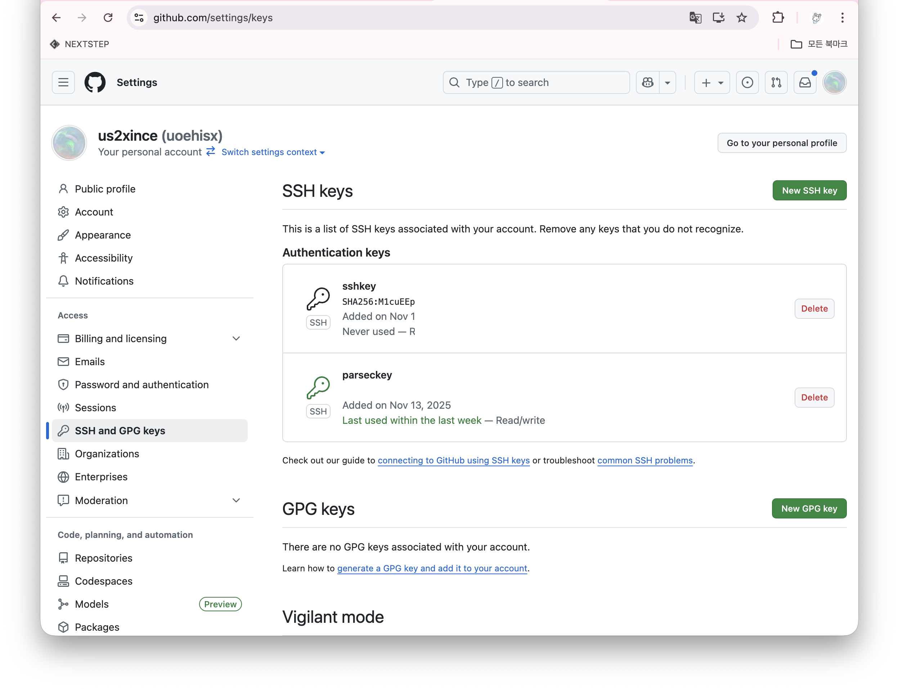The height and width of the screenshot is (689, 898).
Task: Open the Google Translate page icon
Action: [695, 18]
